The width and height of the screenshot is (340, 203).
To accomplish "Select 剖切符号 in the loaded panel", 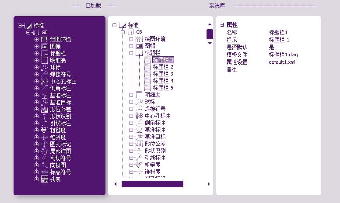I will coord(60,158).
